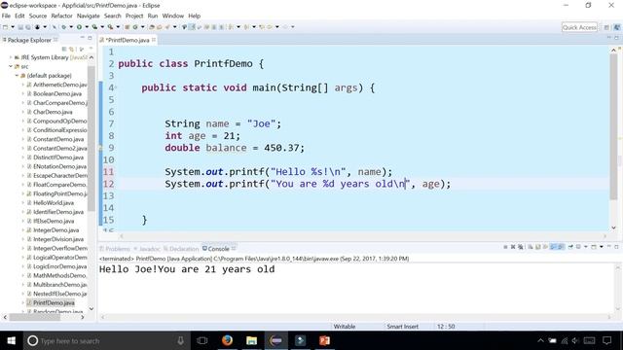Maximize the Package Explorer view

pyautogui.click(x=90, y=38)
